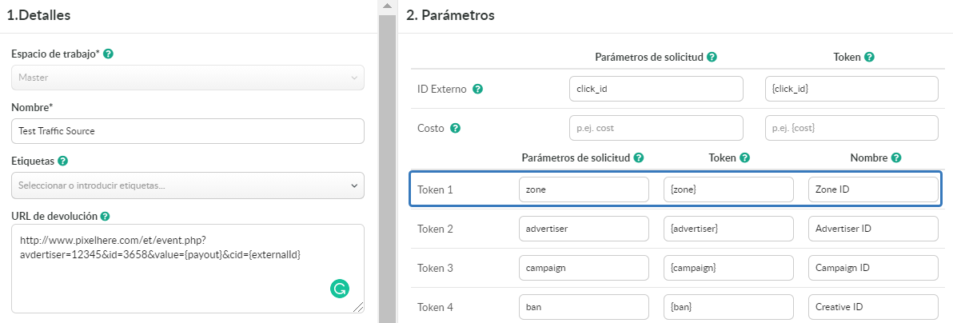The height and width of the screenshot is (323, 953).
Task: Click the help icon beside URL de devolución
Action: pos(106,216)
